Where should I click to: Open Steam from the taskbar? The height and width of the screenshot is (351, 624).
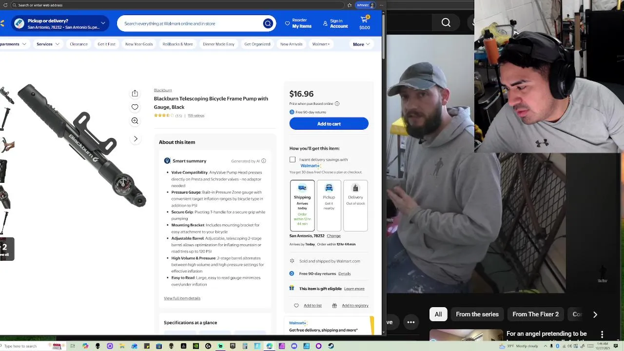331,346
